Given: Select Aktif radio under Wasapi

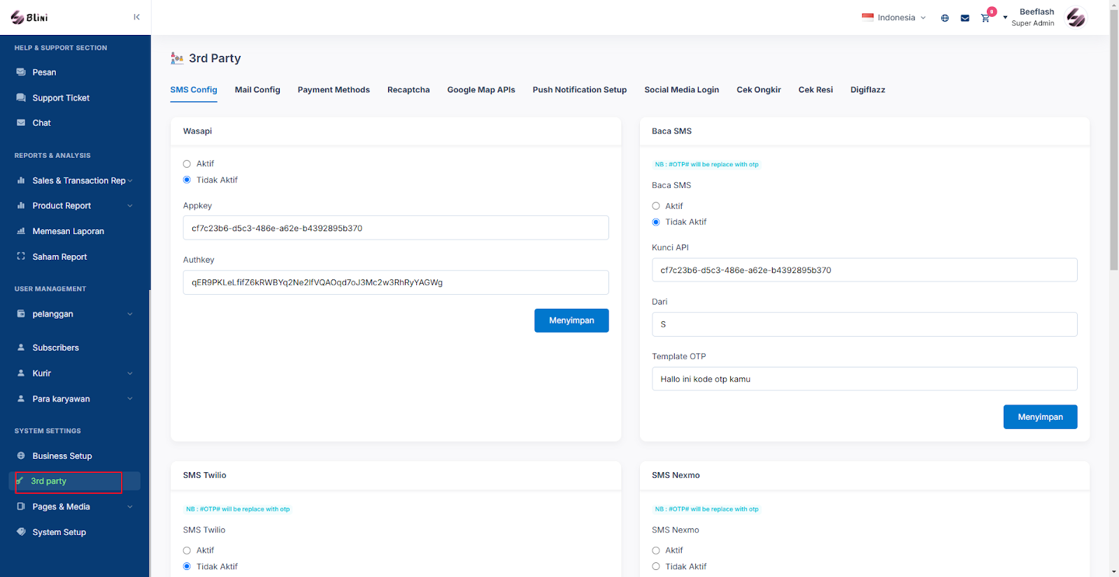Looking at the screenshot, I should click(187, 164).
